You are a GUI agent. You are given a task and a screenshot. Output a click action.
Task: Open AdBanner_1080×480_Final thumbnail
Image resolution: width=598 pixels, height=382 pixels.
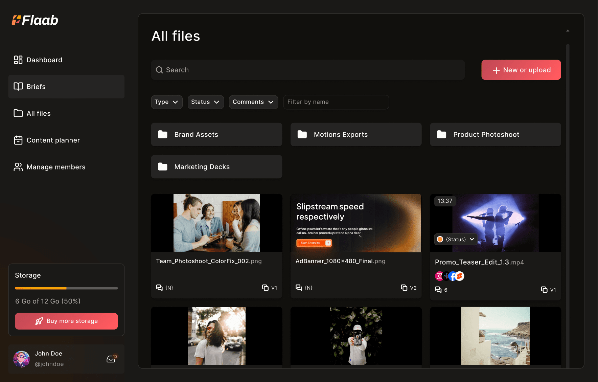(356, 223)
